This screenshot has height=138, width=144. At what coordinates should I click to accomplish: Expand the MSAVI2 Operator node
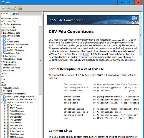[4, 114]
